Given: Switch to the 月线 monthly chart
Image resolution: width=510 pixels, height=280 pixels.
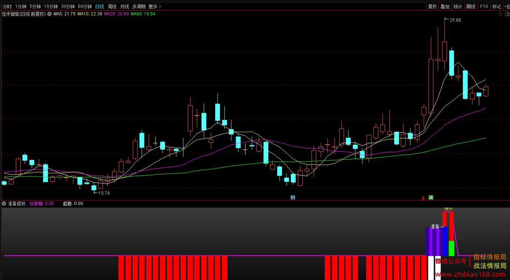Looking at the screenshot, I should (x=125, y=7).
